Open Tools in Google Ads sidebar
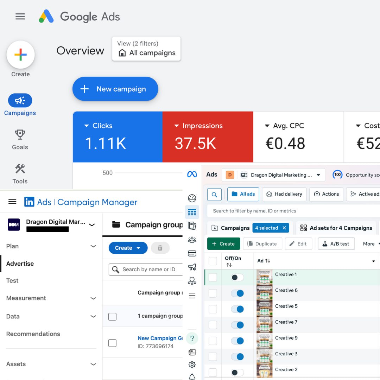 20,174
